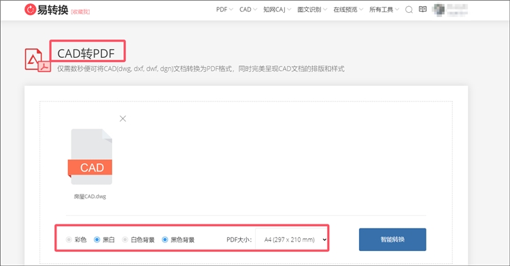Click the 收藏我 bookmark link
The image size is (510, 266).
click(x=80, y=12)
